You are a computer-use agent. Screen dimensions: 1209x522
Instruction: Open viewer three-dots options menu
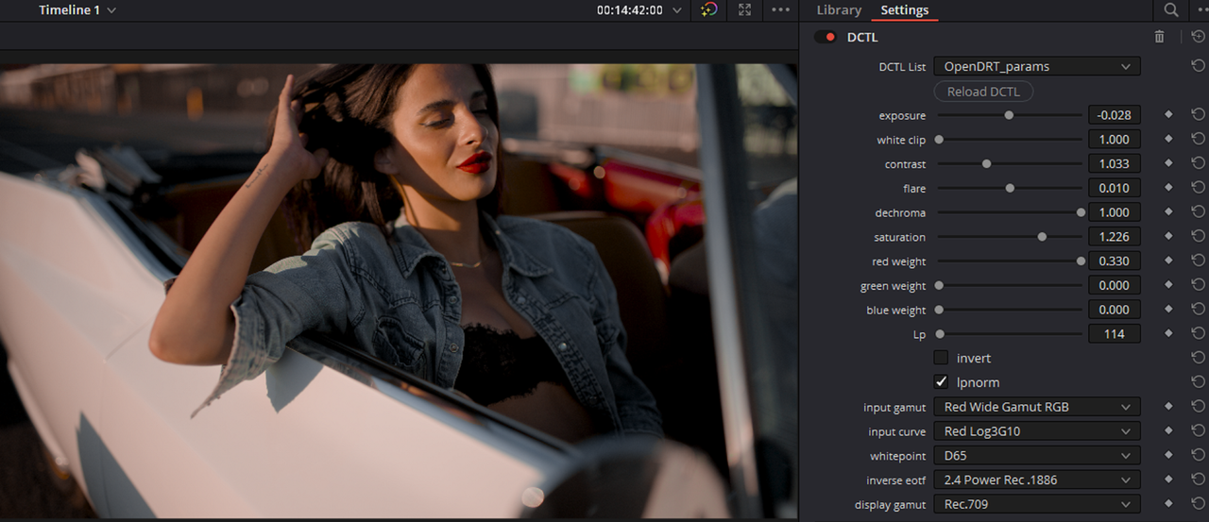pos(780,10)
